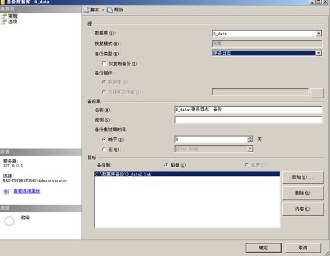Open the 帮助 help icon
The image size is (330, 256).
109,10
